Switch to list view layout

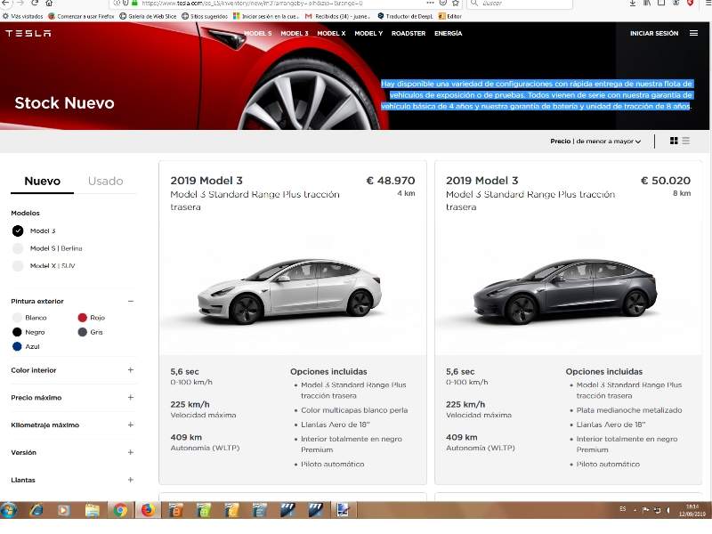point(685,141)
